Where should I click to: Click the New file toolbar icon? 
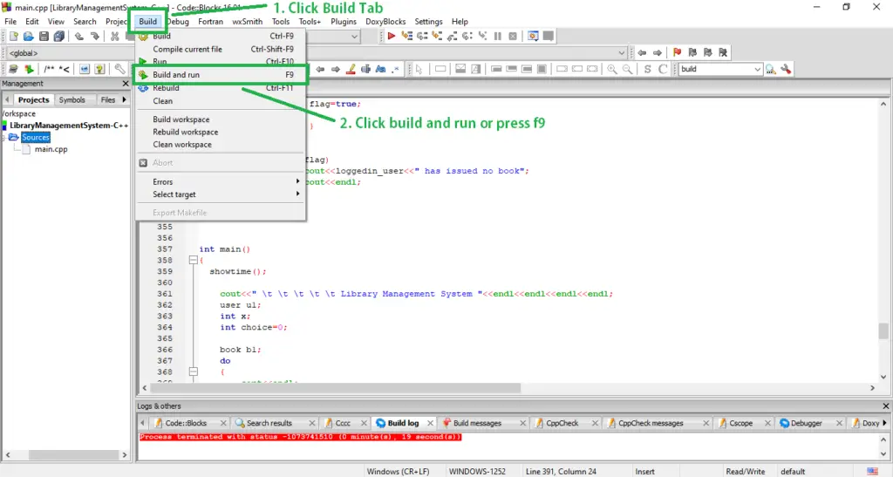point(14,37)
